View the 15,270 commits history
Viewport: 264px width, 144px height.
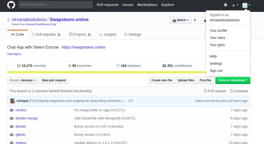(31, 66)
